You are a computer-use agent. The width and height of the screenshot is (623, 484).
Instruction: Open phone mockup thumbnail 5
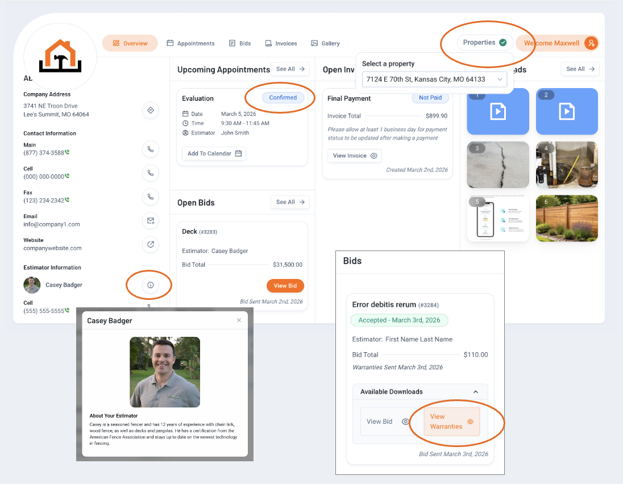pos(498,218)
